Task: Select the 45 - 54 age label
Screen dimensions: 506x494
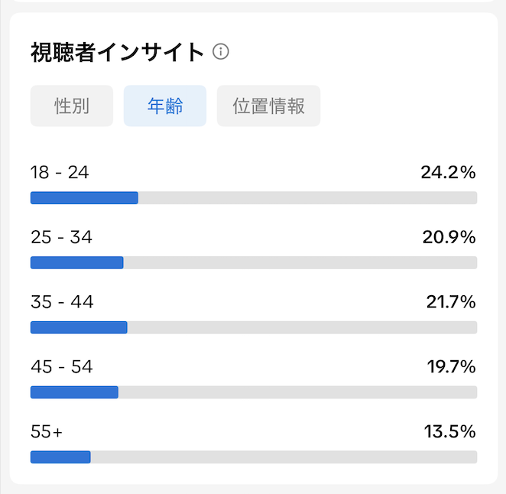Action: [x=62, y=367]
